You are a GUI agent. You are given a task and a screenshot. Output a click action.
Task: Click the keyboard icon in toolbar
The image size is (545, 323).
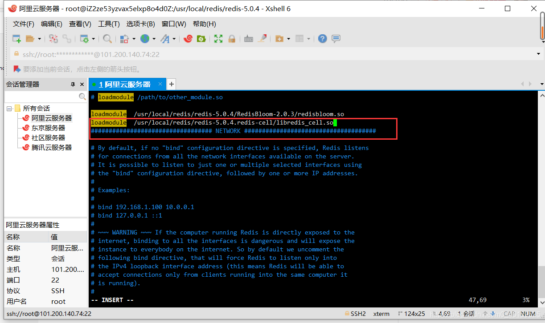249,39
